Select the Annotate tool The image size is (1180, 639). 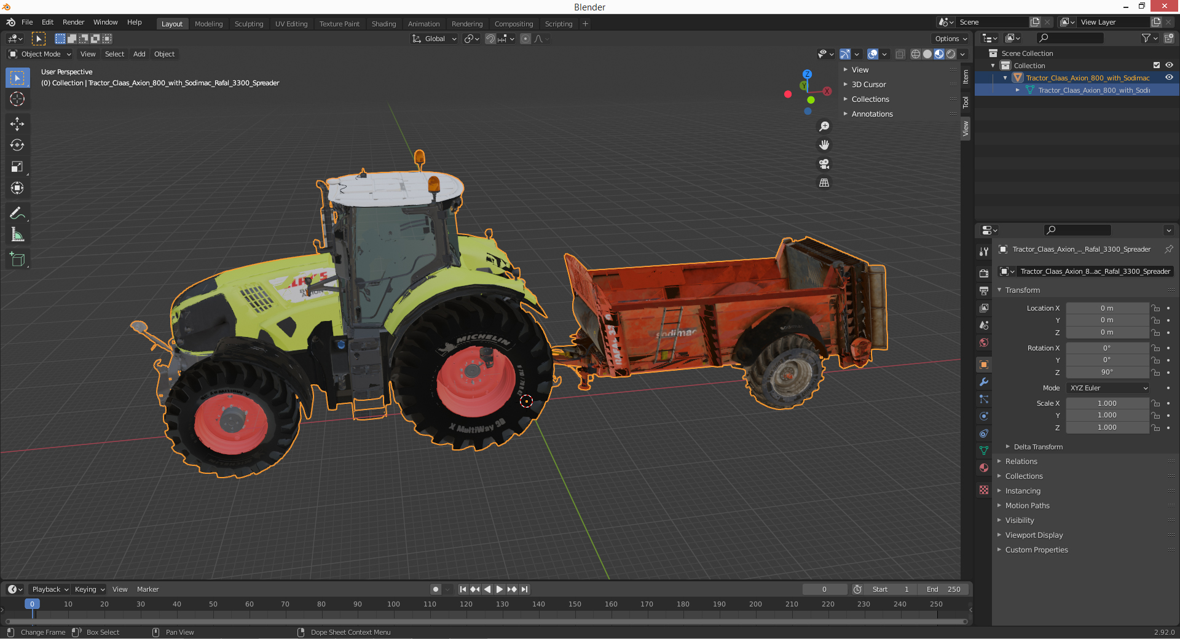[17, 213]
